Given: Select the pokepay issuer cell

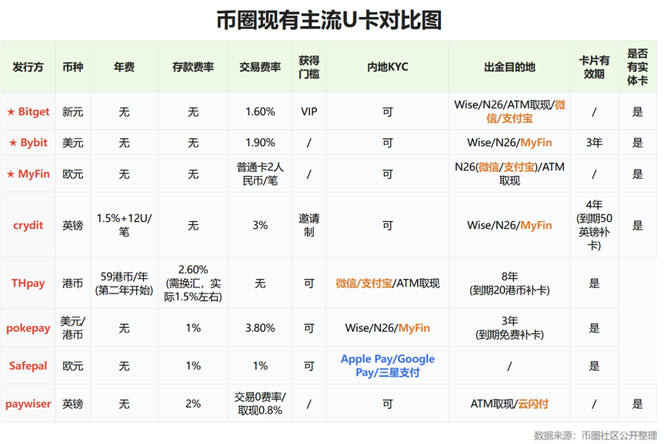Looking at the screenshot, I should pyautogui.click(x=28, y=328).
